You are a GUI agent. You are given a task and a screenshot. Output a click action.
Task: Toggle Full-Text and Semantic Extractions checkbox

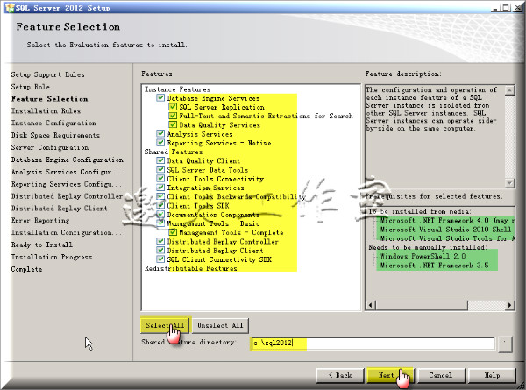pyautogui.click(x=173, y=116)
